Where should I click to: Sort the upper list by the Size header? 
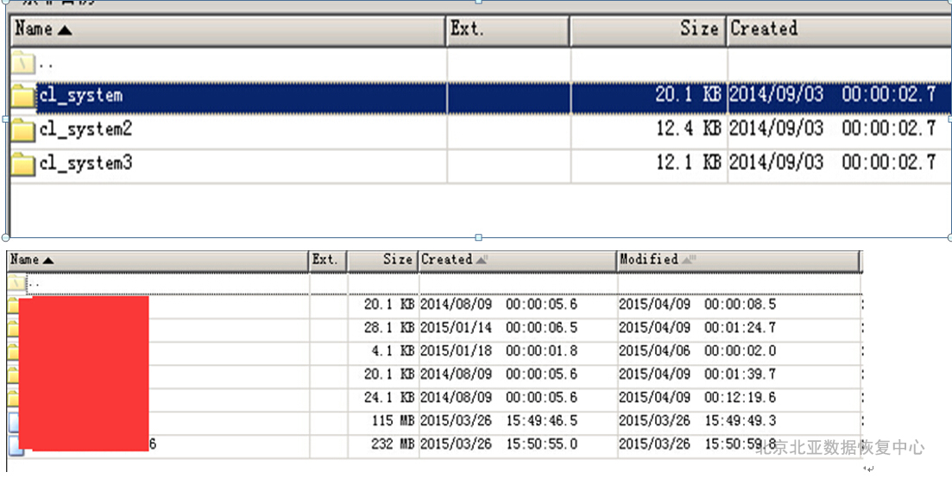click(x=648, y=30)
